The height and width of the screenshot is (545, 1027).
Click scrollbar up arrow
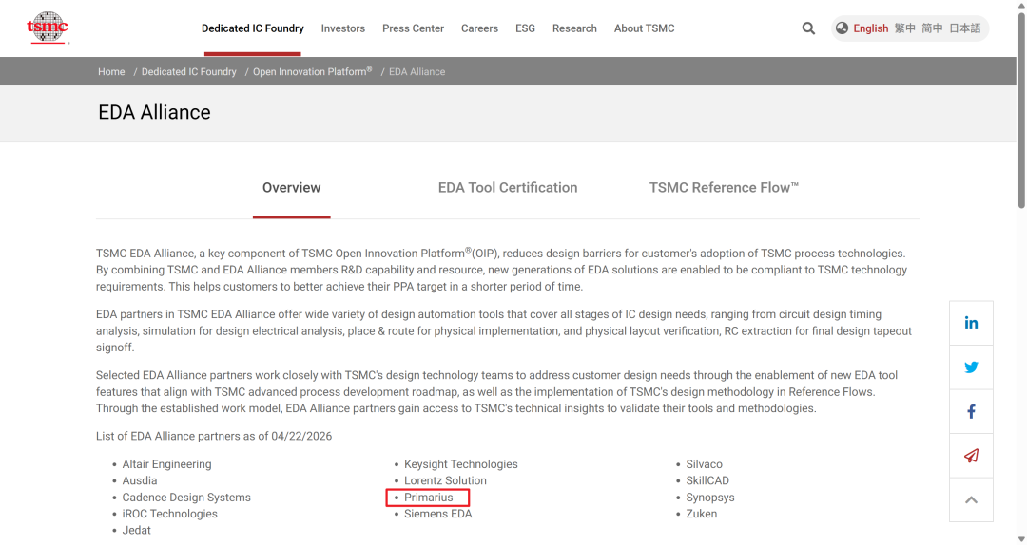pos(1021,6)
